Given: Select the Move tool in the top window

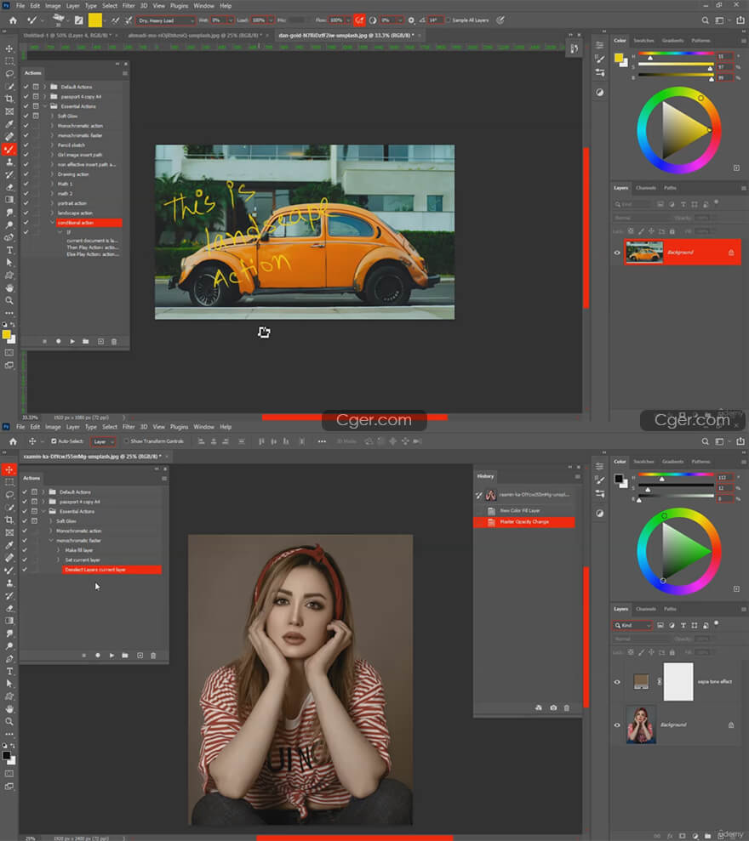Looking at the screenshot, I should click(9, 48).
